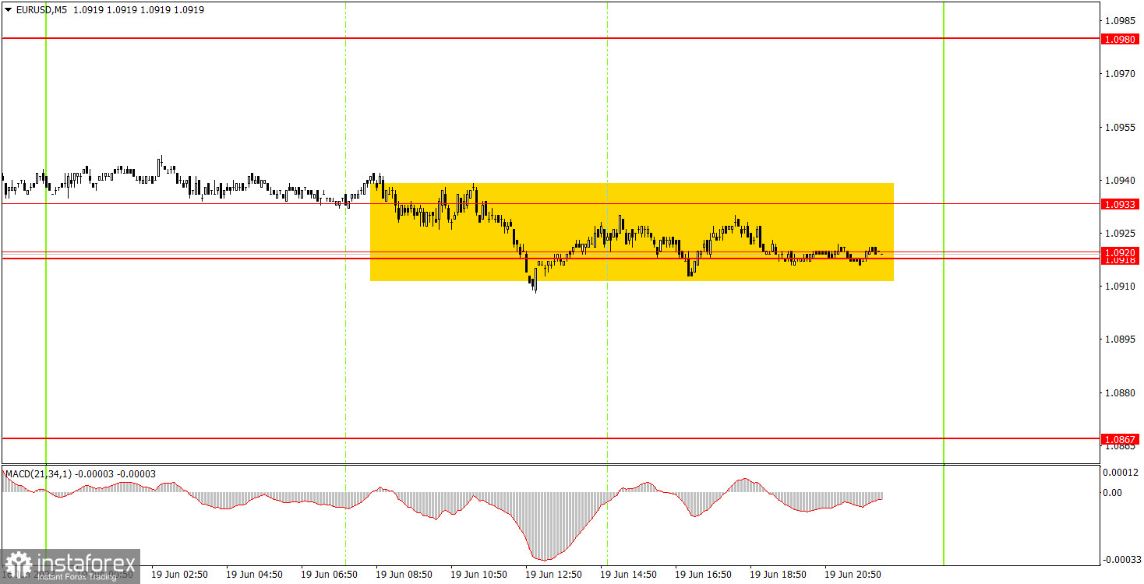Click the chart menu triangle beside EURUSD,M5

[8, 10]
